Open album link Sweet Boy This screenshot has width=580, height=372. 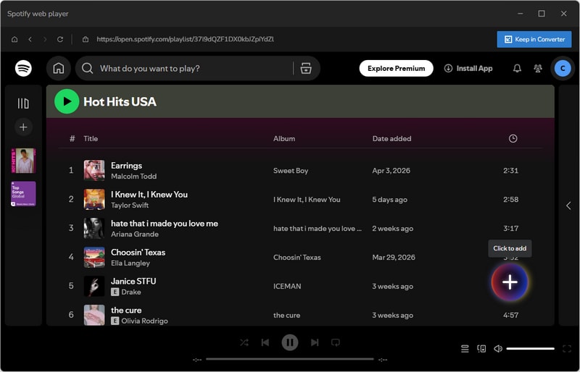click(x=291, y=171)
